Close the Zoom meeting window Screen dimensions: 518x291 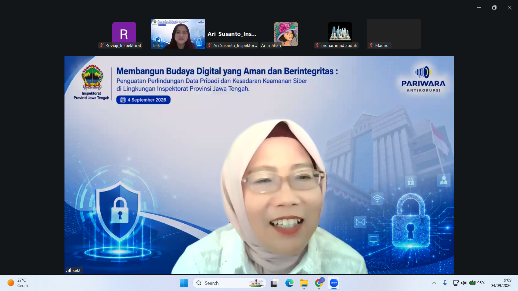(x=510, y=8)
